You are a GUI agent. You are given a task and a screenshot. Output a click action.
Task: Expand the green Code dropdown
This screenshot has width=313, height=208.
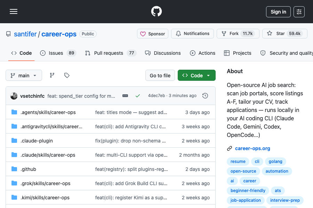point(196,76)
